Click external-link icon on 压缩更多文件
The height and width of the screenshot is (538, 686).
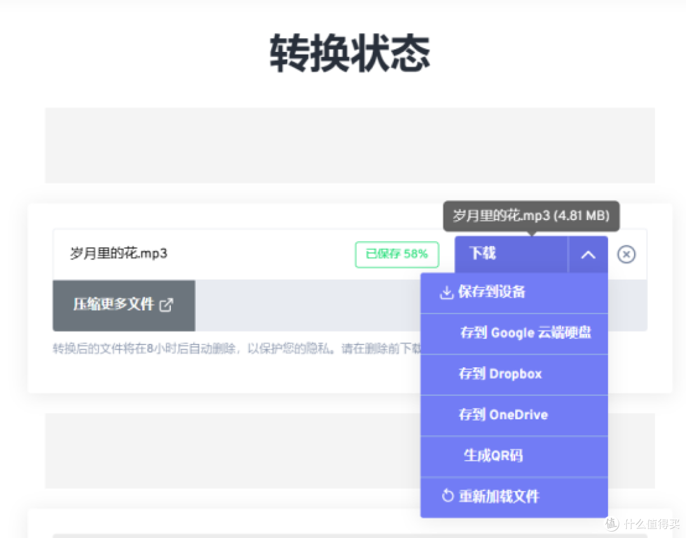tap(166, 305)
